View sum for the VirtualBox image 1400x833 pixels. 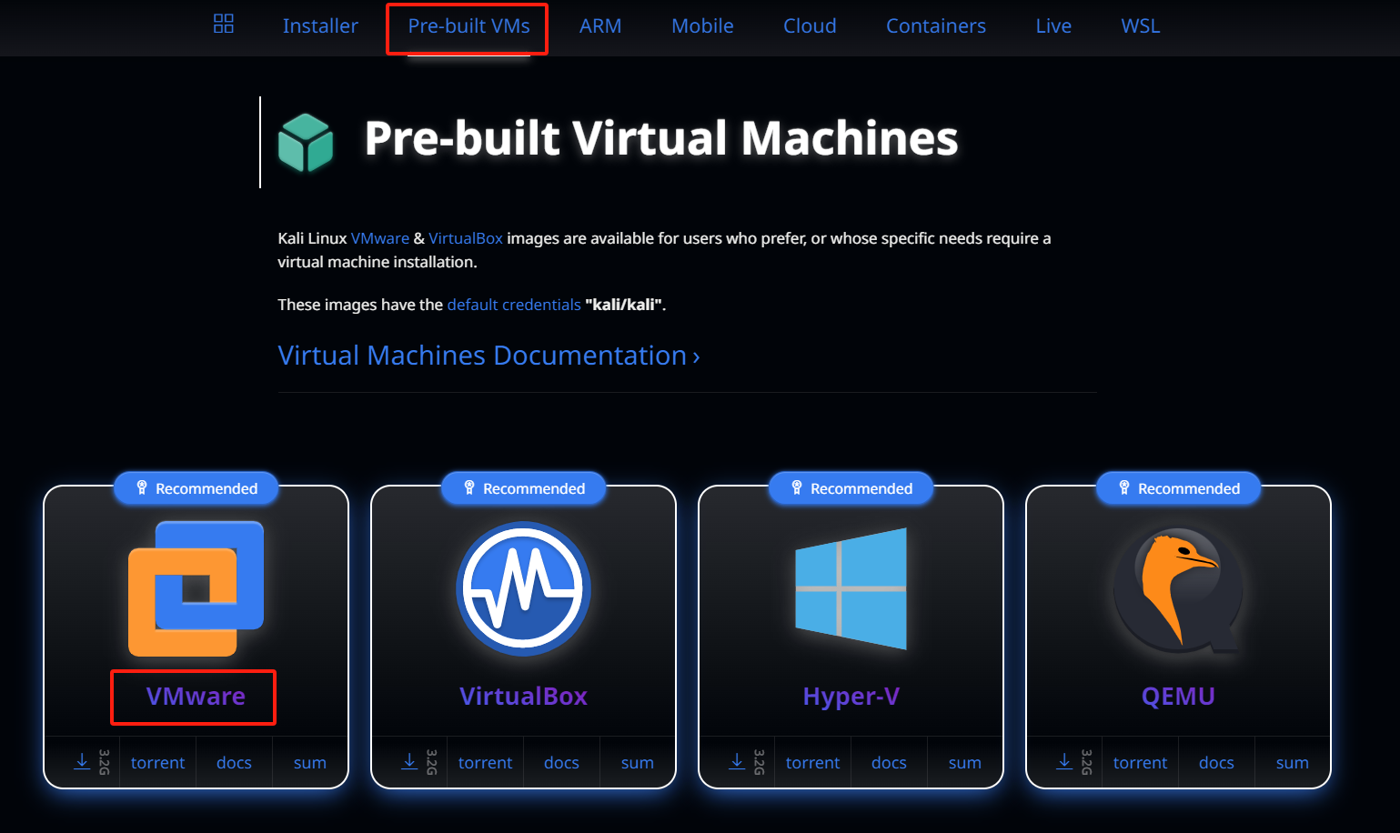point(638,763)
